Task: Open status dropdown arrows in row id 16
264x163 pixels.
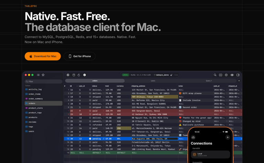Action: click(x=103, y=90)
